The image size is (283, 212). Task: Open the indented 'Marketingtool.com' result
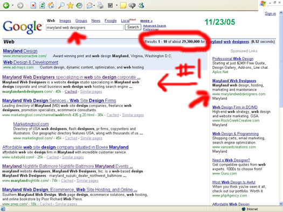coord(31,124)
